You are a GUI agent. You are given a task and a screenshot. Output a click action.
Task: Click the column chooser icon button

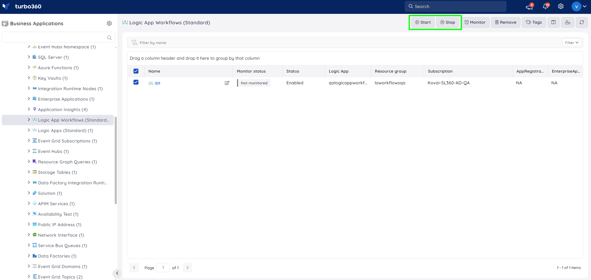(x=553, y=22)
